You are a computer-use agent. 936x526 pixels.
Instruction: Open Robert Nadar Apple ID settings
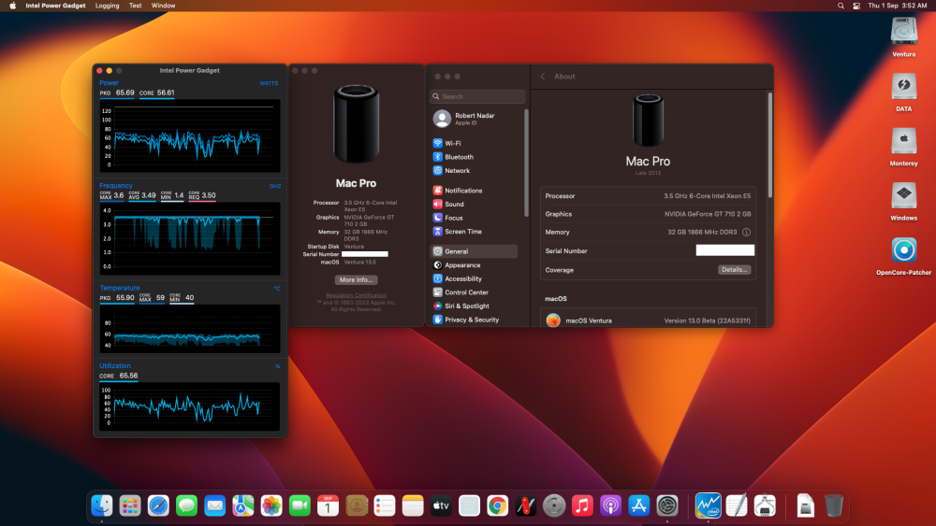click(x=475, y=119)
